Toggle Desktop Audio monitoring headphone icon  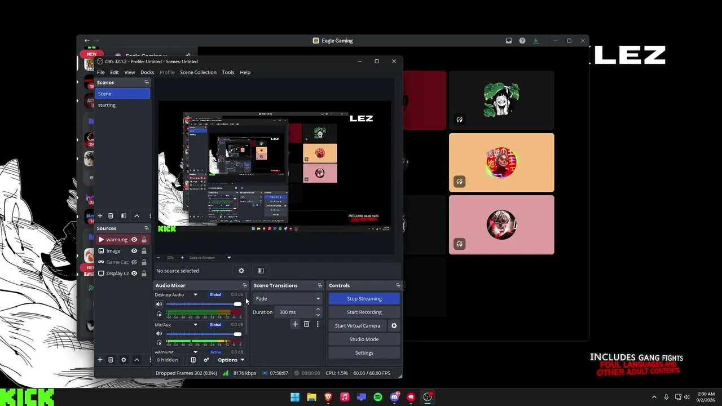159,314
